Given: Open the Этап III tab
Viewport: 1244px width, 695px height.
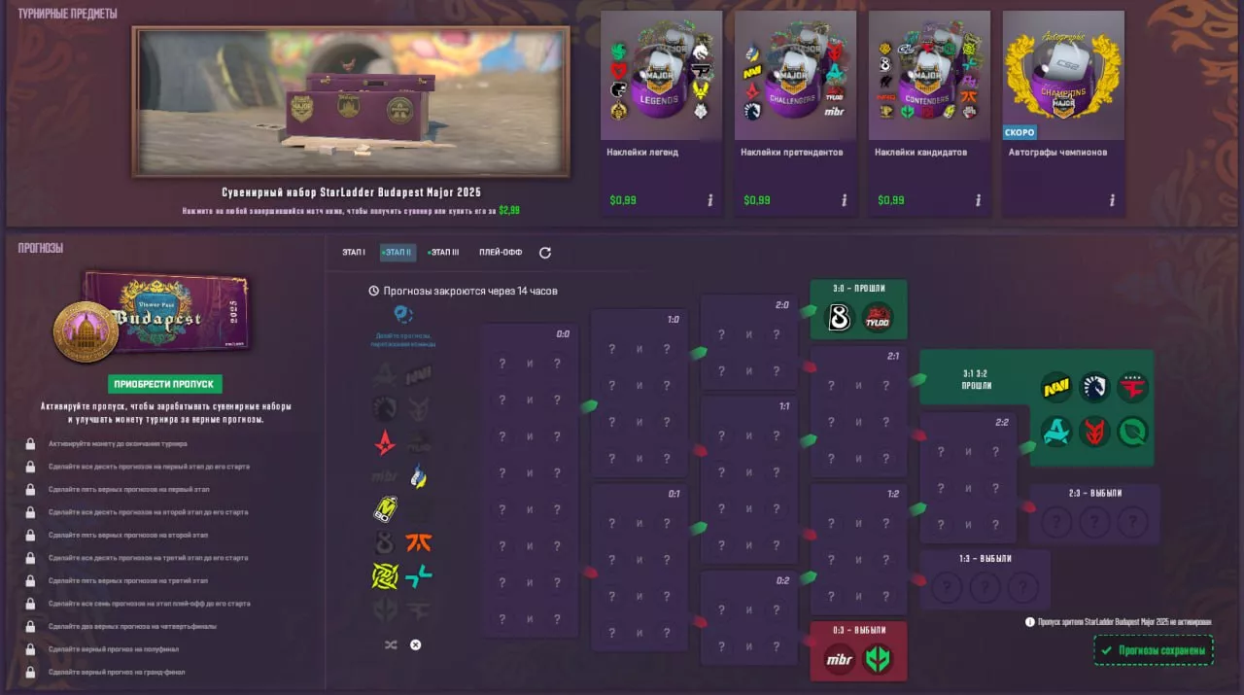Looking at the screenshot, I should click(x=443, y=253).
